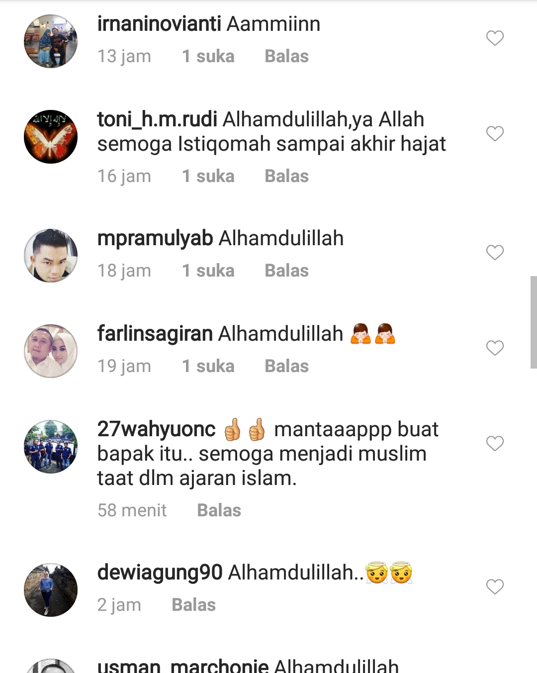Tap heart icon beside farlinsagiran's comment
537x673 pixels.
pos(495,348)
